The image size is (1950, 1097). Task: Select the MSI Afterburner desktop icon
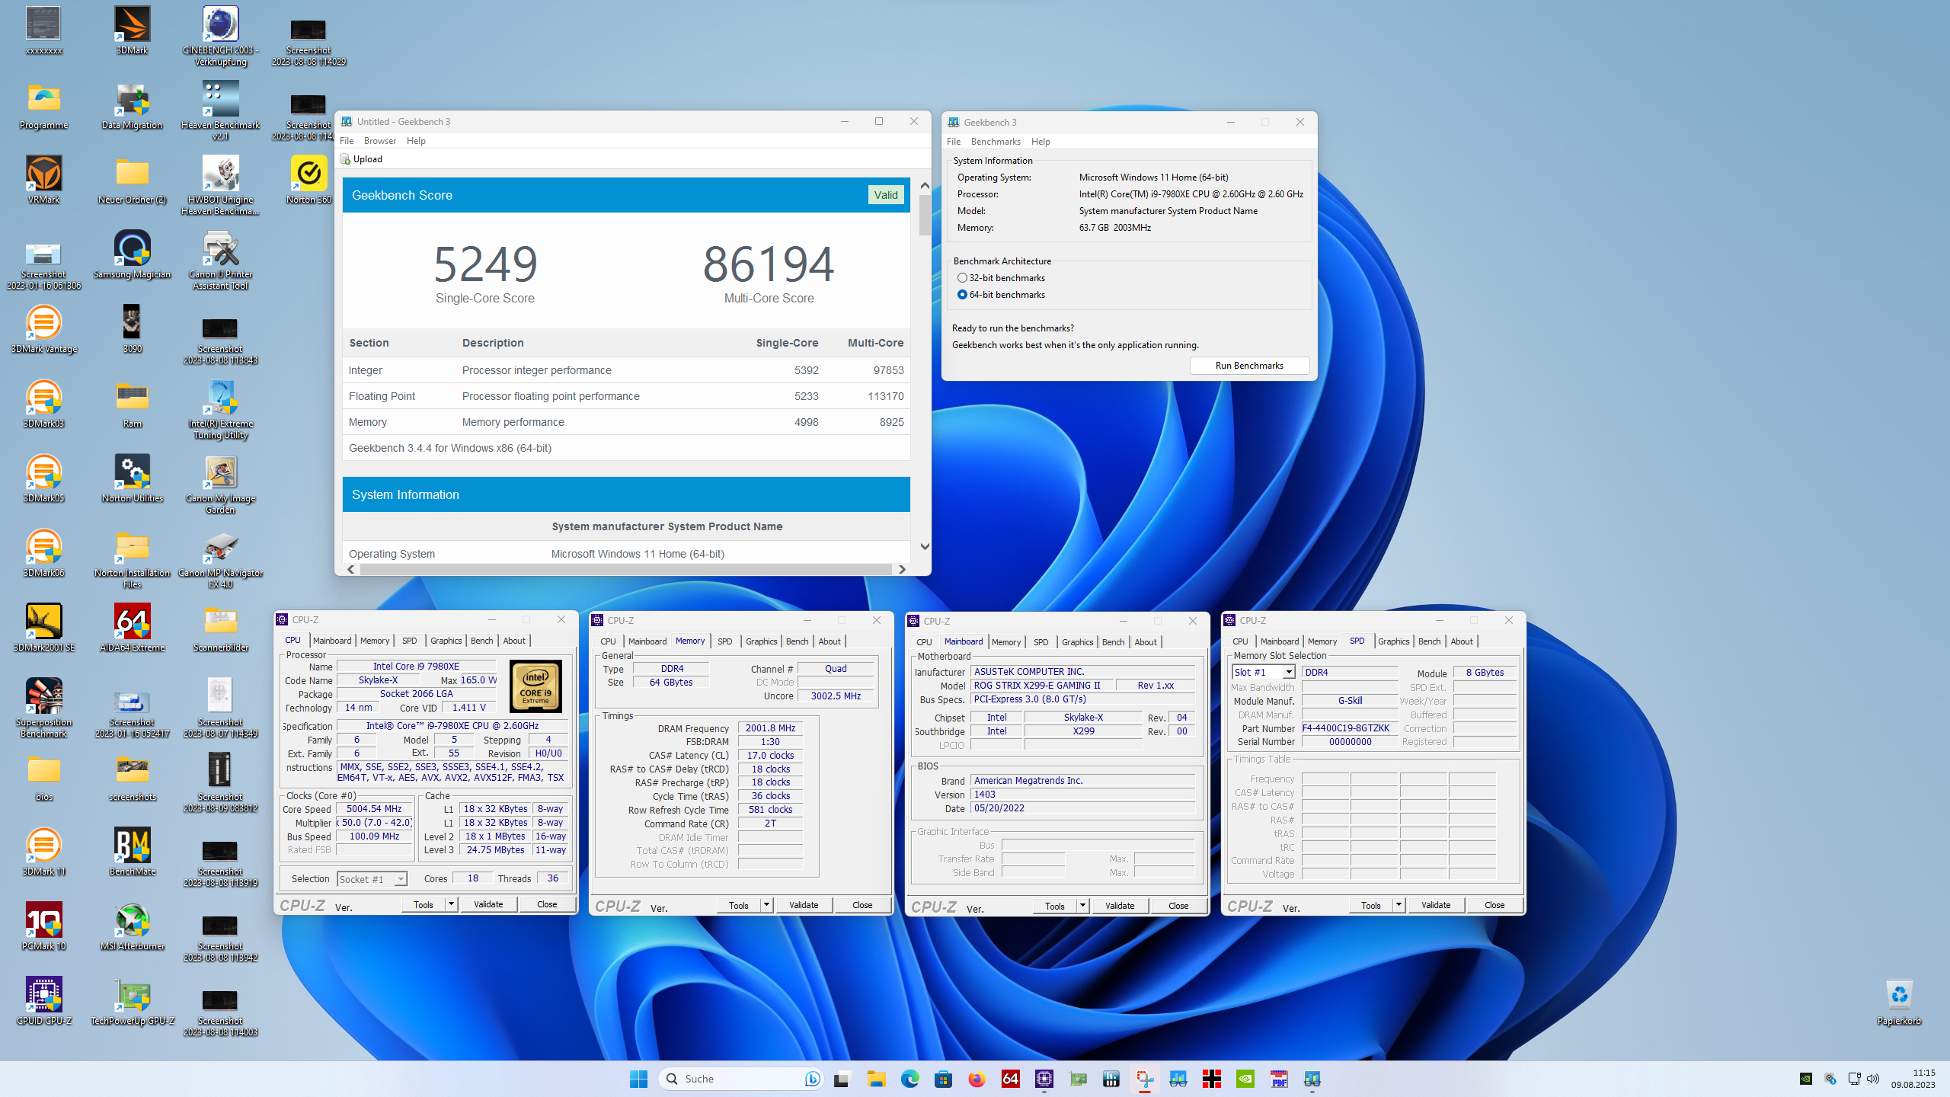pos(132,926)
